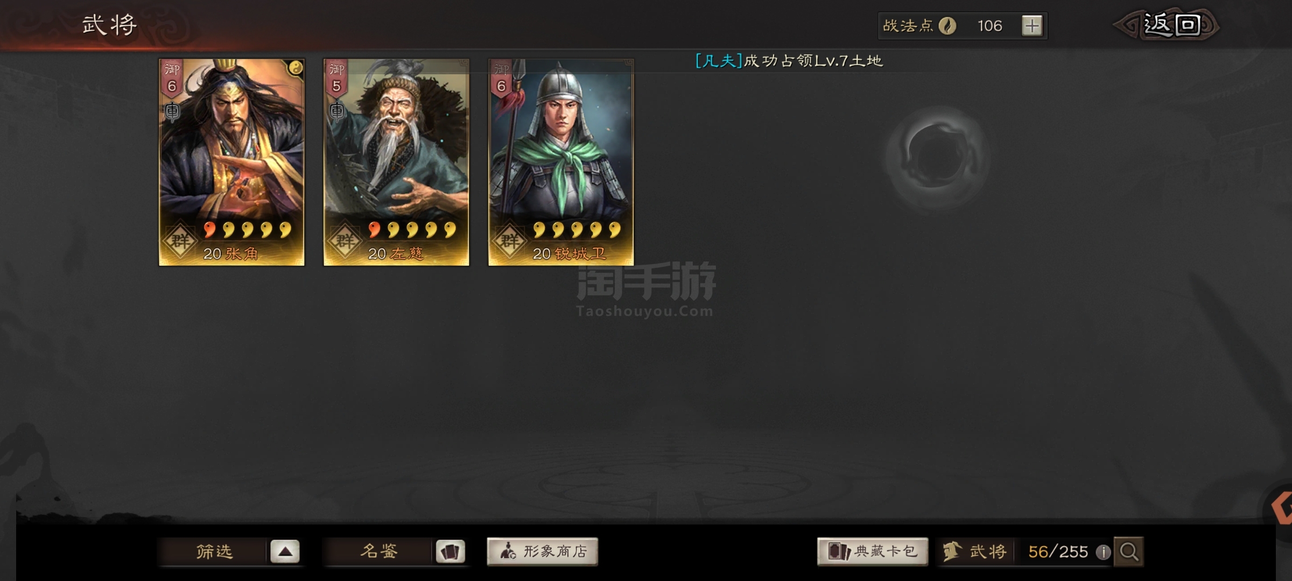
Task: Expand the 筛选 filter arrow
Action: pos(285,551)
